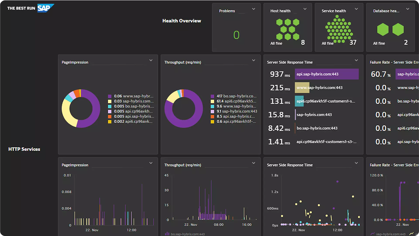This screenshot has height=236, width=419.
Task: Toggle the 417 bo.sap-hybris series in Throughput legend
Action: pyautogui.click(x=236, y=96)
